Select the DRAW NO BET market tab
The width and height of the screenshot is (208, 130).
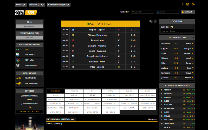tap(74, 108)
